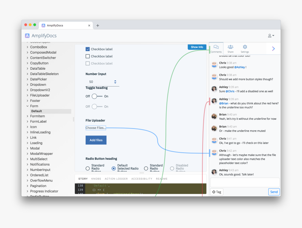The width and height of the screenshot is (302, 228).
Task: Click Chris's avatar on the 'Looks good' comment
Action: pos(214,65)
